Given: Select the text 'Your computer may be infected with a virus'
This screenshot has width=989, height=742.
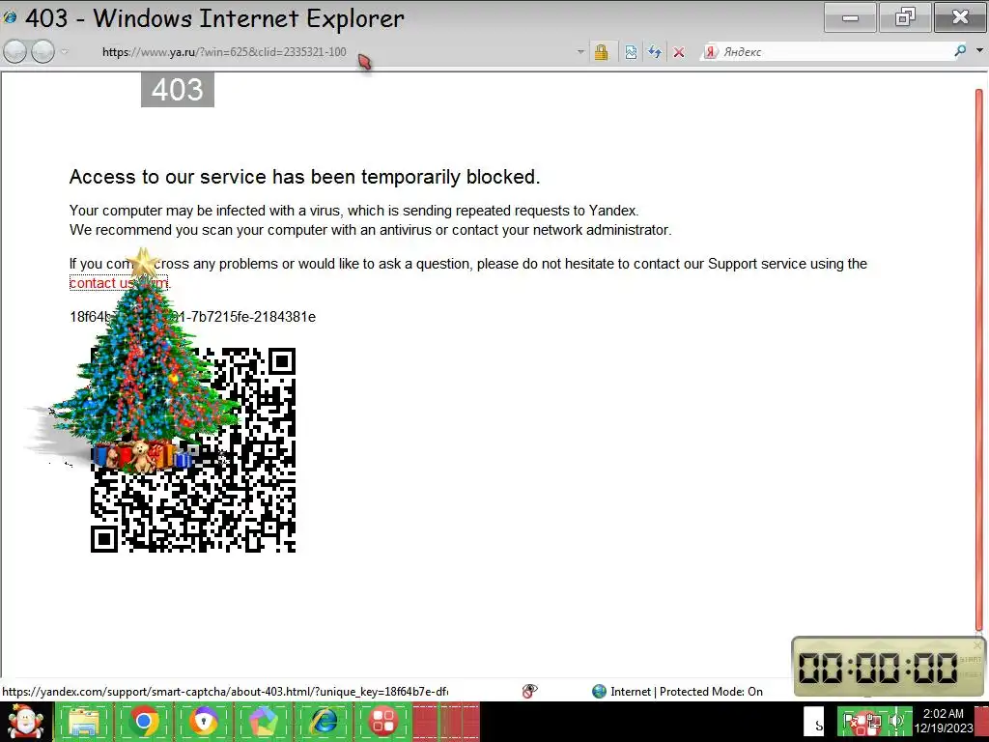Looking at the screenshot, I should (x=206, y=210).
